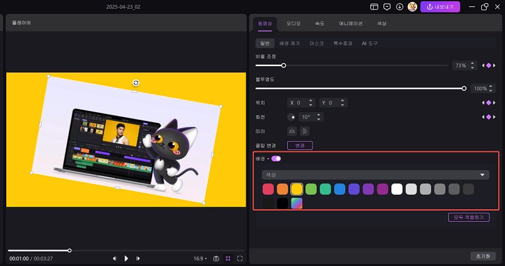The image size is (505, 266).
Task: Click the 불투명도 opacity slider handle
Action: pos(464,88)
